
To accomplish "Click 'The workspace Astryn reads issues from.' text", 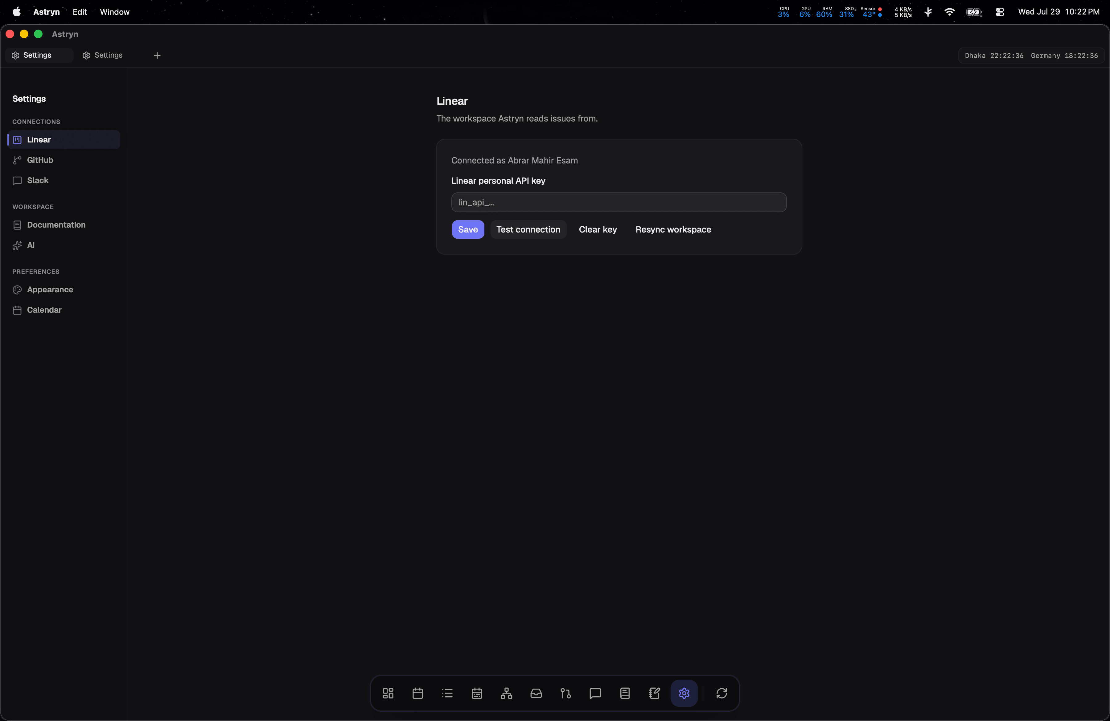I will [517, 118].
